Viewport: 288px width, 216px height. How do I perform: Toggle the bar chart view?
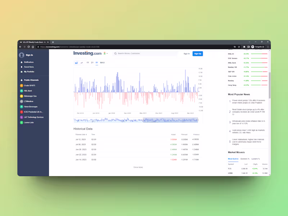pyautogui.click(x=76, y=63)
